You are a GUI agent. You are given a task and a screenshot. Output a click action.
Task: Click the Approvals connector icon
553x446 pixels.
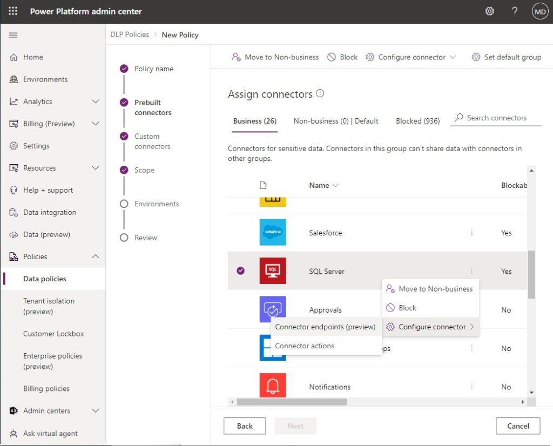click(273, 309)
